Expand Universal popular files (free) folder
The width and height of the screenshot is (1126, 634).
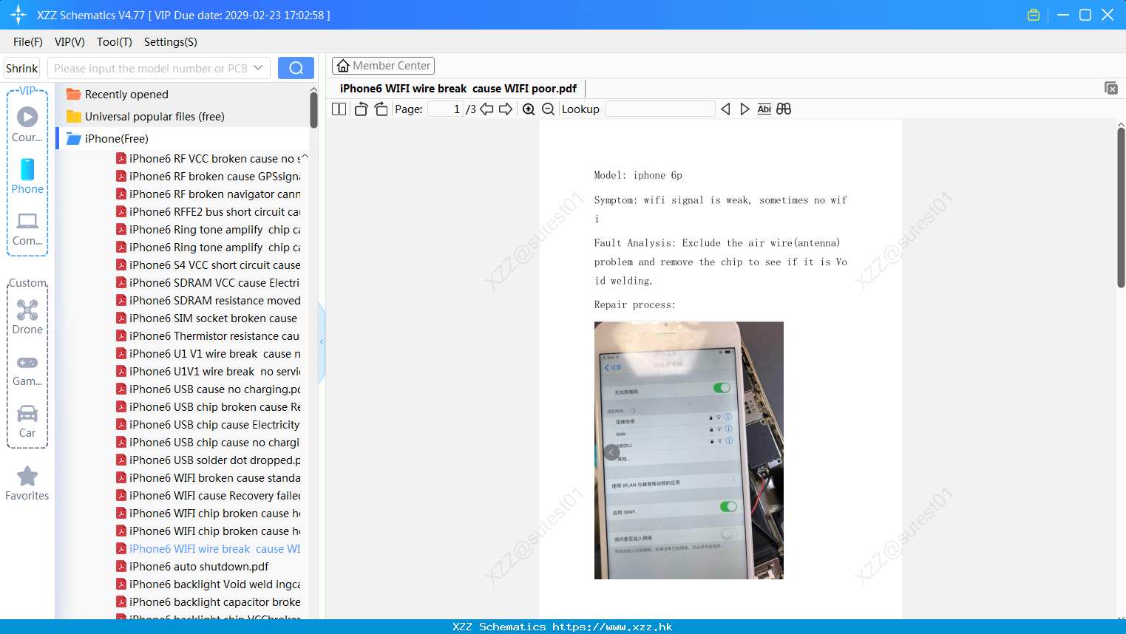(146, 117)
